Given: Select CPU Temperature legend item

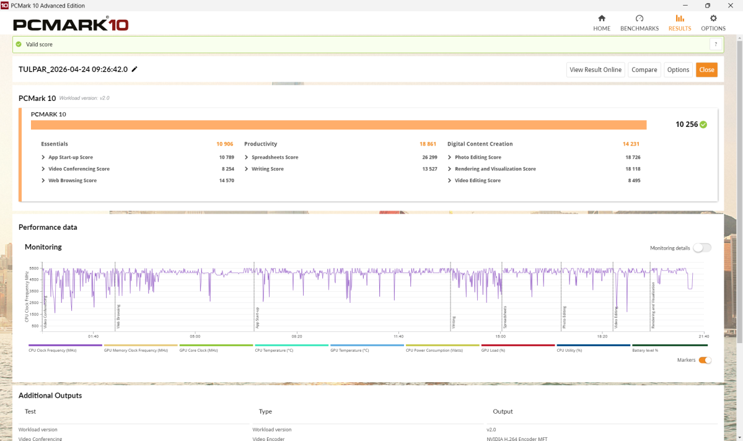Looking at the screenshot, I should 291,348.
